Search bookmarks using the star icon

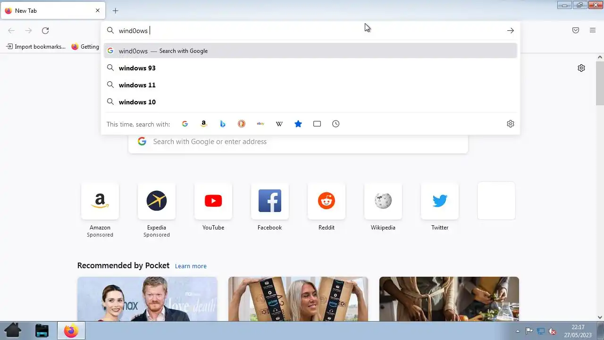298,124
